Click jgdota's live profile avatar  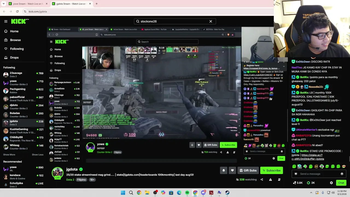point(57,173)
